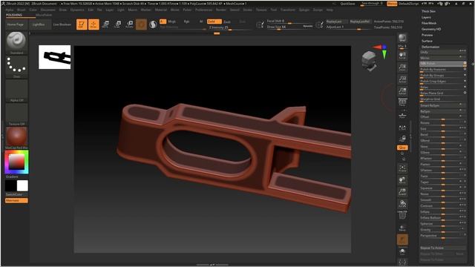Toggle the Zsub mode button
Screen dimensions: 475x267
coord(227,22)
